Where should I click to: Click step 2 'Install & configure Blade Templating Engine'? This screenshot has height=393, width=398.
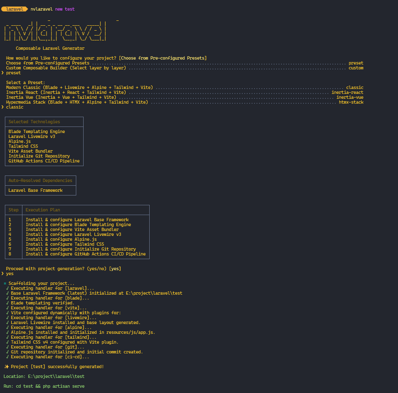pos(78,224)
